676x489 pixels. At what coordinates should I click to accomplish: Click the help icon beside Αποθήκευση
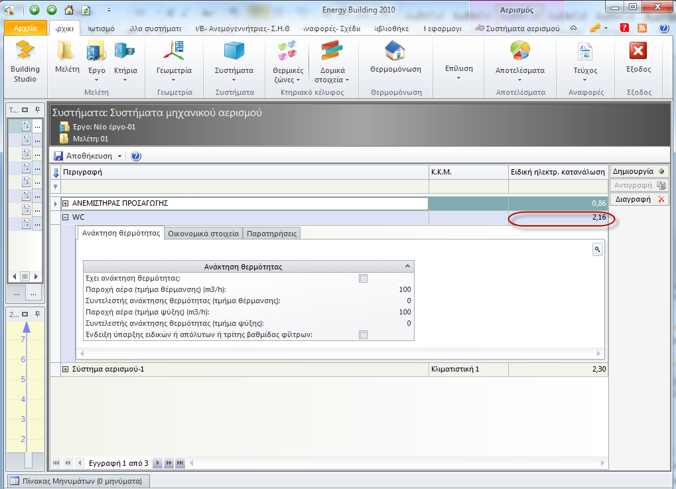(136, 156)
